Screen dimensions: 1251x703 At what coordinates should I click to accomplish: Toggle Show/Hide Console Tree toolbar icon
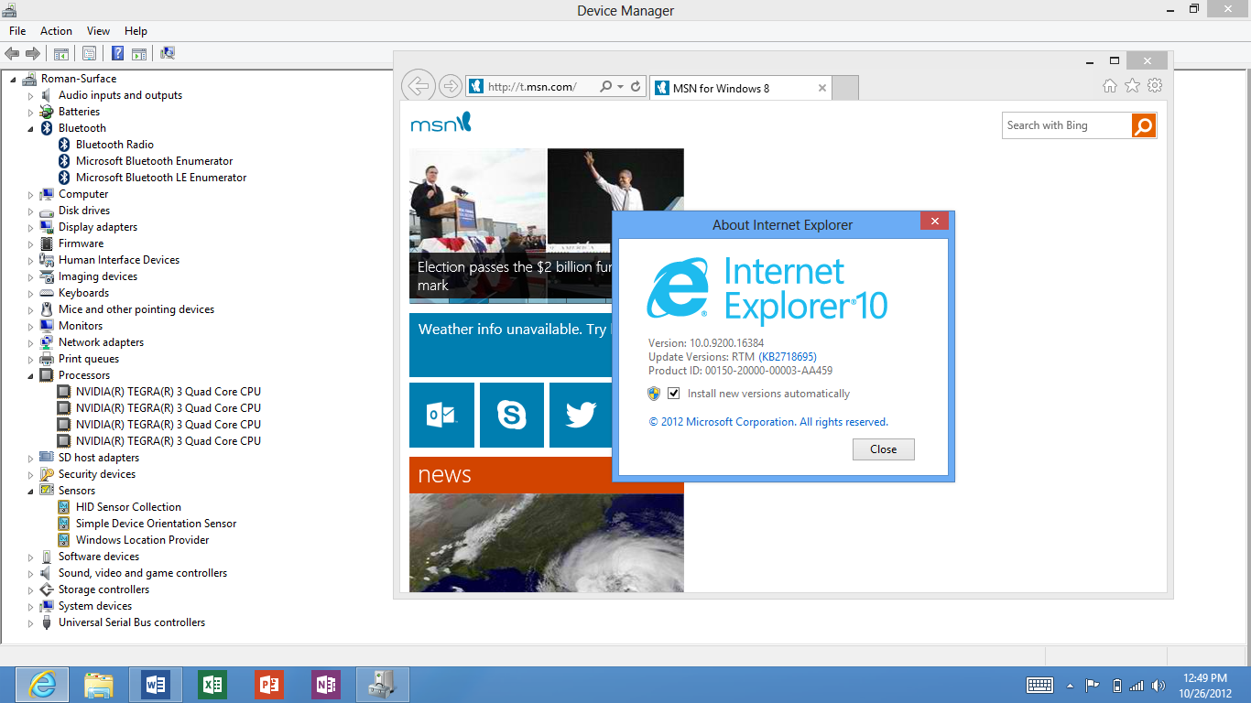(61, 54)
